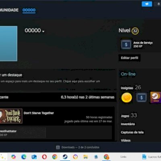Expand the 00000 username dropdown arrow
Image resolution: width=161 pixels, height=161 pixels.
(43, 31)
